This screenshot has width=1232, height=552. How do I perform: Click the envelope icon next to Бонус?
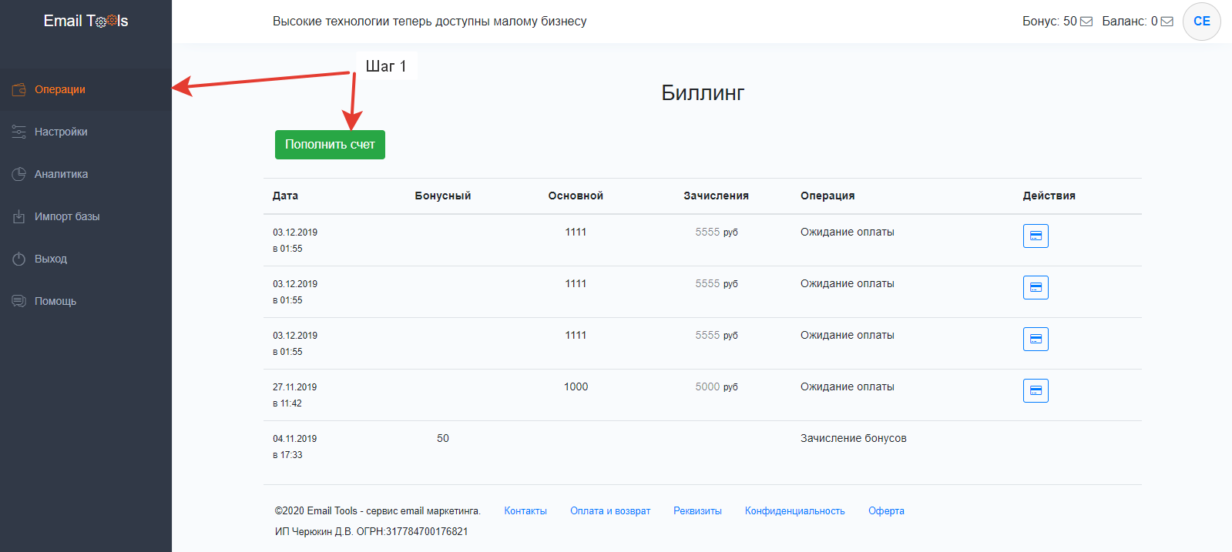[1086, 22]
